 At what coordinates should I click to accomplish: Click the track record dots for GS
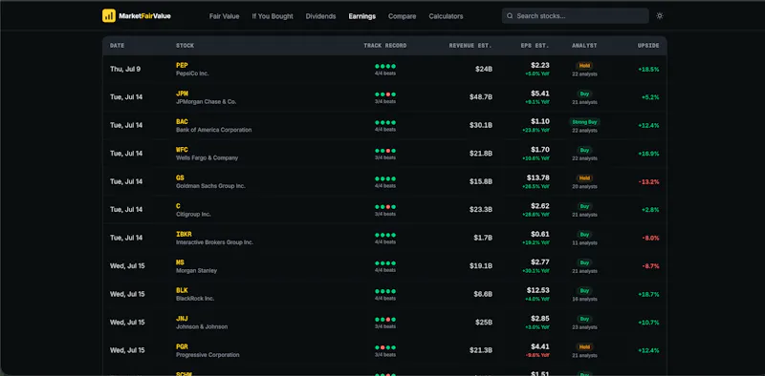385,178
